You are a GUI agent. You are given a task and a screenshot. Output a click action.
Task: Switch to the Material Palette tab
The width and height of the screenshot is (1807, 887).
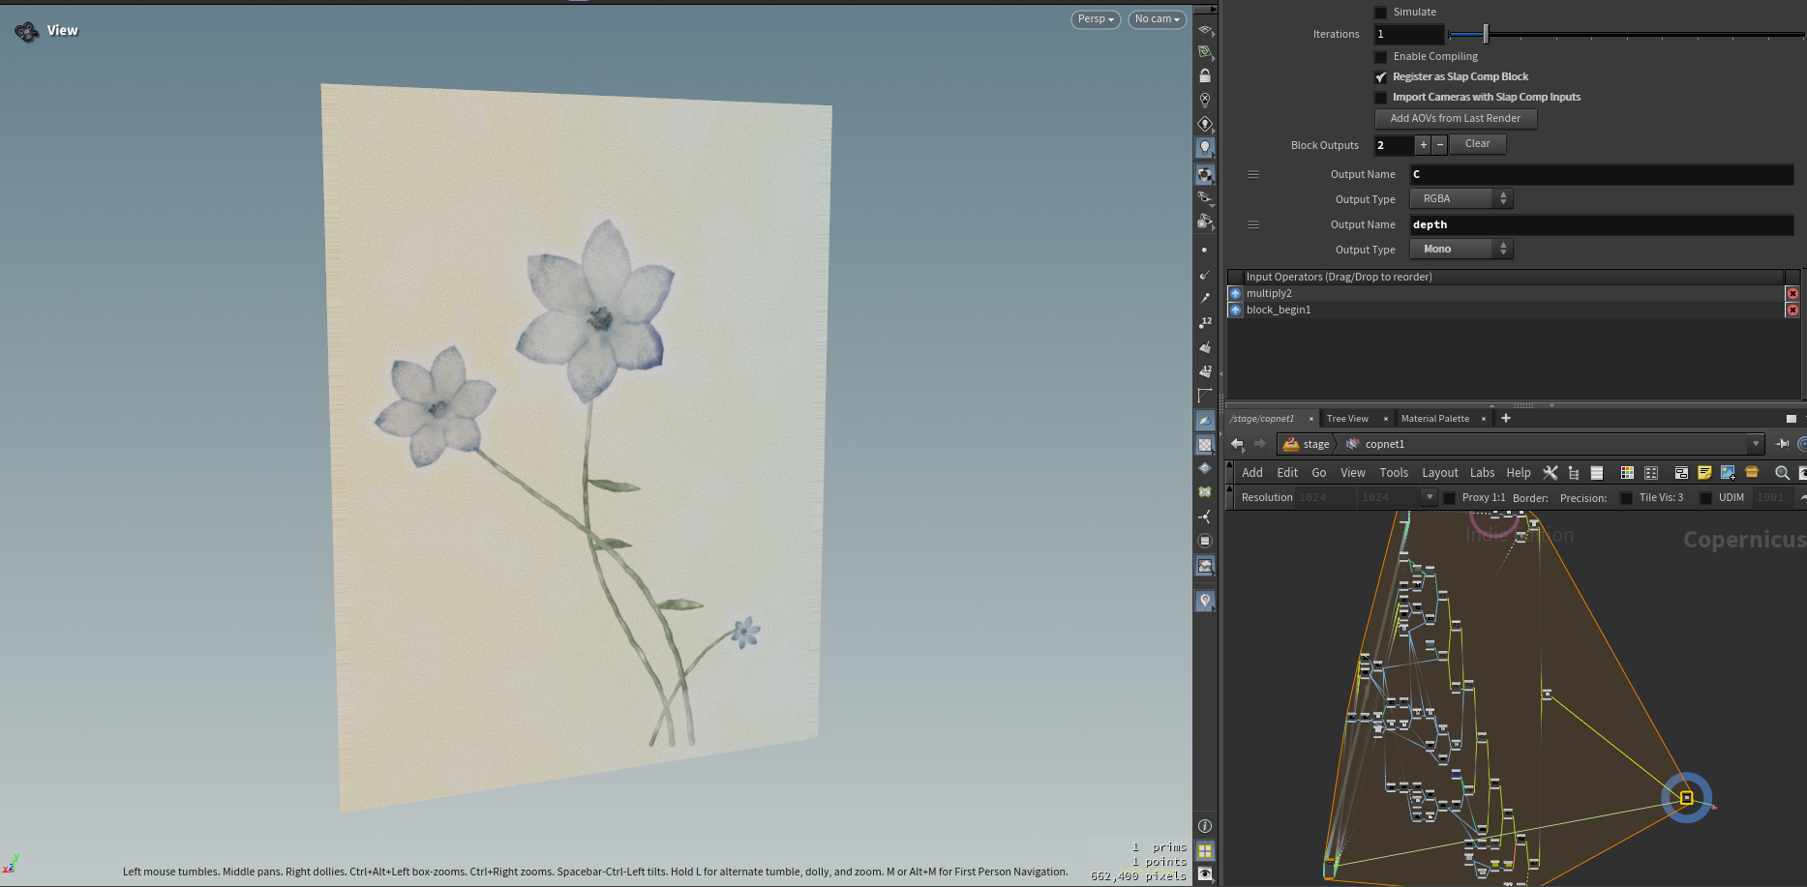1435,419
